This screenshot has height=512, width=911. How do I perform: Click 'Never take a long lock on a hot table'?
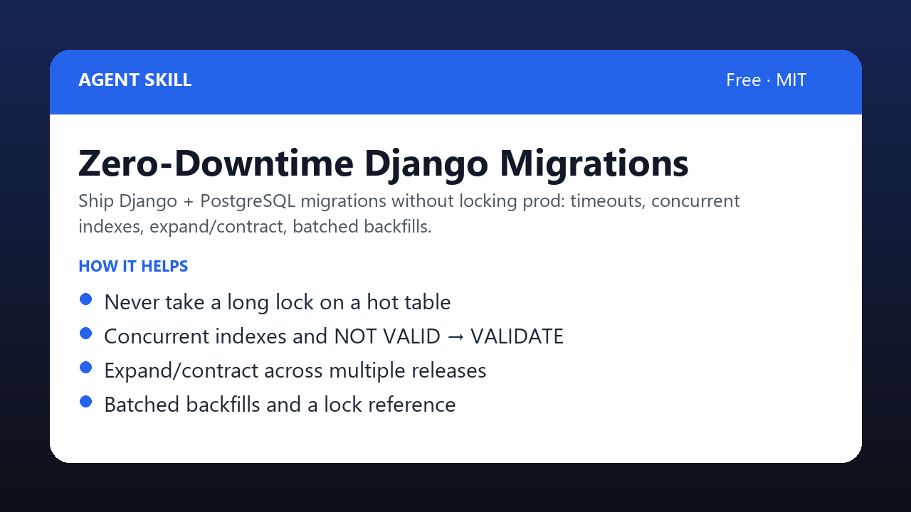coord(278,302)
